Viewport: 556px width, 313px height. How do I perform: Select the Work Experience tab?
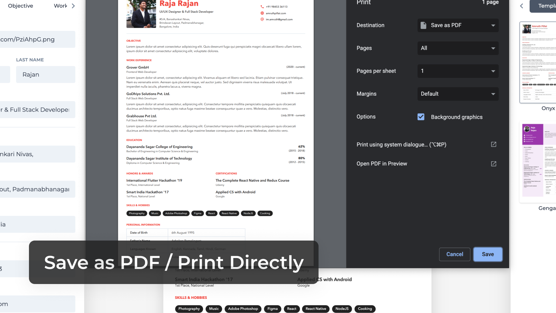click(60, 6)
